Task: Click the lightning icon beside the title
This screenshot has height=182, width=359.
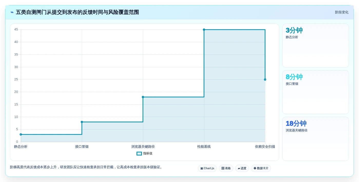Action: pyautogui.click(x=12, y=12)
